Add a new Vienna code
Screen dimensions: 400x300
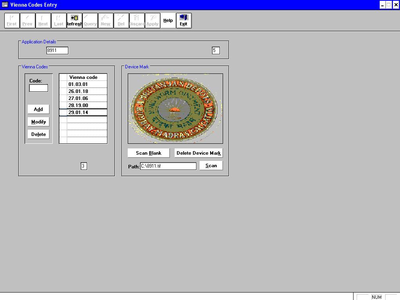click(38, 109)
